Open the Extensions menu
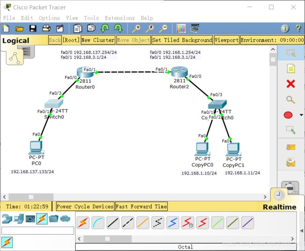The image size is (305, 251). (120, 18)
